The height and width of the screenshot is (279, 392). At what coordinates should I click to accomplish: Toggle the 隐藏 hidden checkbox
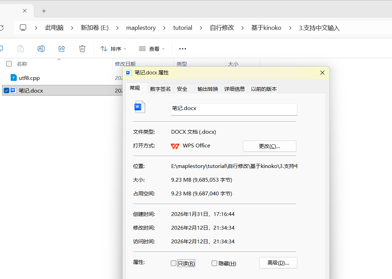click(214, 263)
